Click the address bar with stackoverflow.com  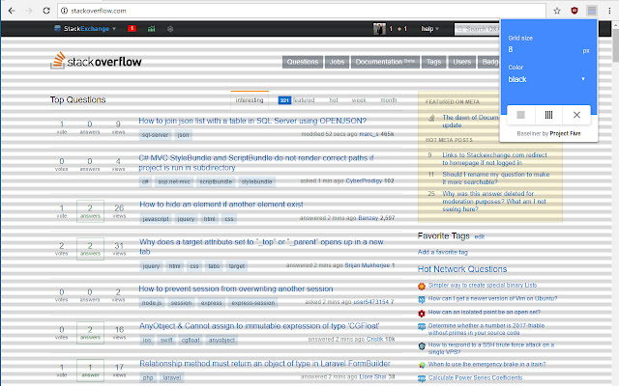[302, 11]
